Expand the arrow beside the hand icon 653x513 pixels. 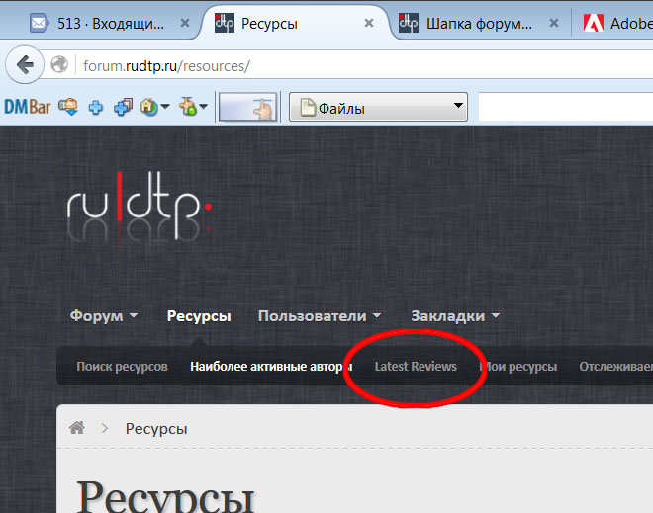(x=203, y=107)
